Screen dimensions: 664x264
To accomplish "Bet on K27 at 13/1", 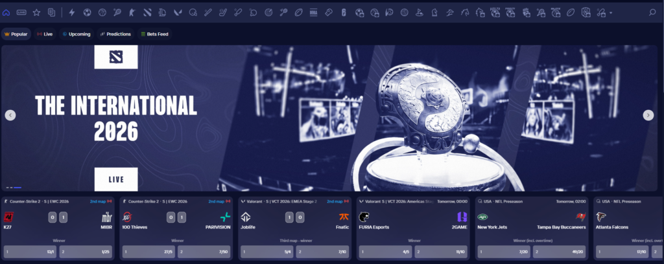I will pos(30,252).
